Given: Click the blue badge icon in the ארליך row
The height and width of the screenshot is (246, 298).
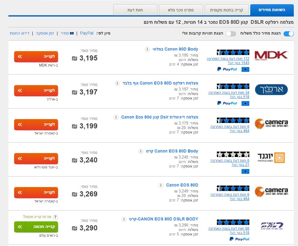Looking at the screenshot, I should pos(245,103).
